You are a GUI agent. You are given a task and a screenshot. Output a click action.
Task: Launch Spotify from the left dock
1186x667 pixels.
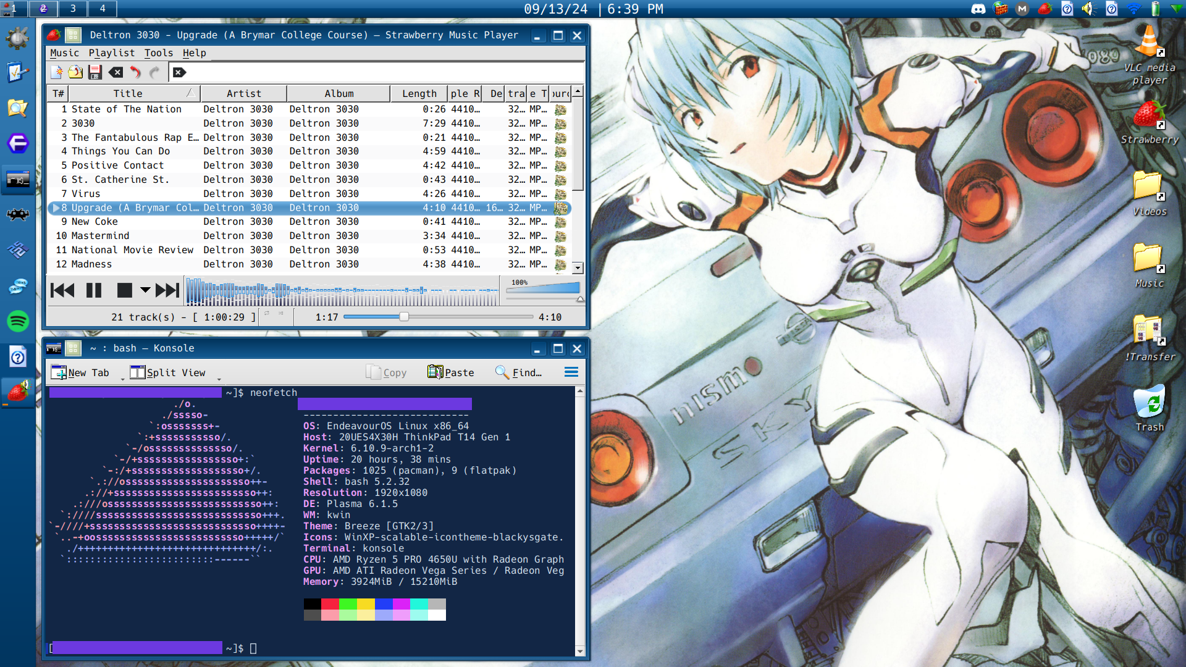[x=18, y=321]
